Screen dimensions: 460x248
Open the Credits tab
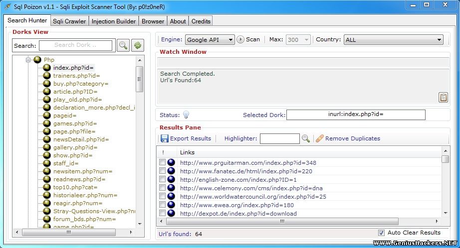[201, 21]
